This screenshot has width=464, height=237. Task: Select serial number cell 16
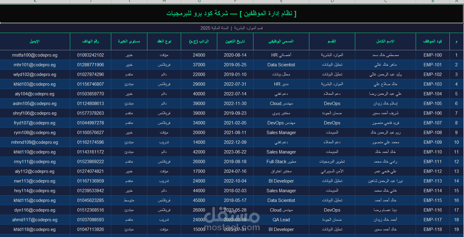pos(456,200)
